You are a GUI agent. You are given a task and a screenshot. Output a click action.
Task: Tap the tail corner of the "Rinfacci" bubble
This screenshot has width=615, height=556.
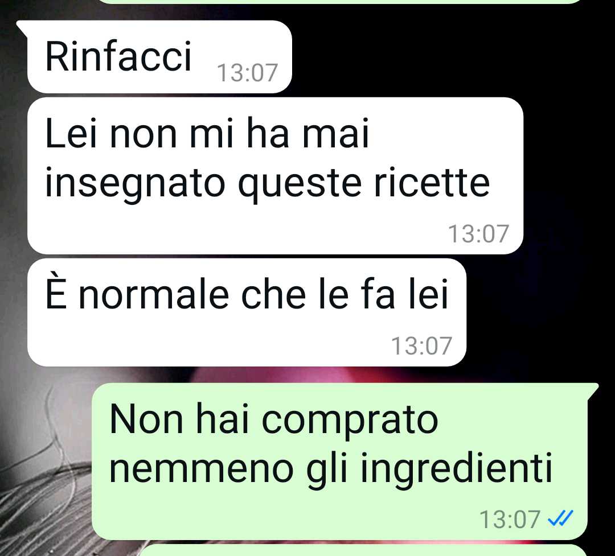[22, 27]
